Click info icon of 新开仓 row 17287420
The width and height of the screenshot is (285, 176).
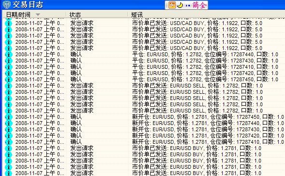click(8, 136)
